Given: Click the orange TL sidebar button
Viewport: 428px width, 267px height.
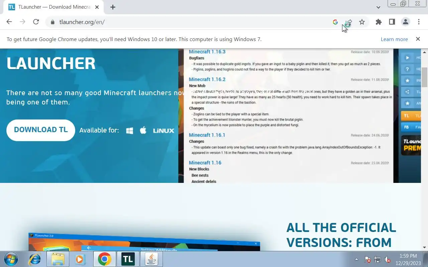Looking at the screenshot, I should 411,116.
